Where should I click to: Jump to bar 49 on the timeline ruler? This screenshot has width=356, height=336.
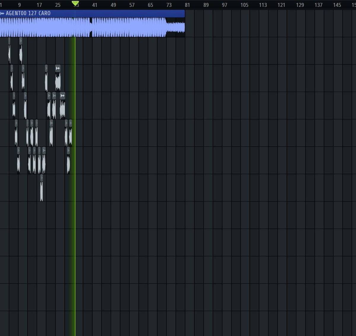point(113,5)
